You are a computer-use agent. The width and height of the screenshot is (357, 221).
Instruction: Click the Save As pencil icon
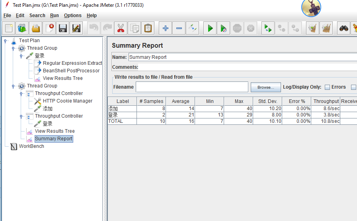(76, 29)
